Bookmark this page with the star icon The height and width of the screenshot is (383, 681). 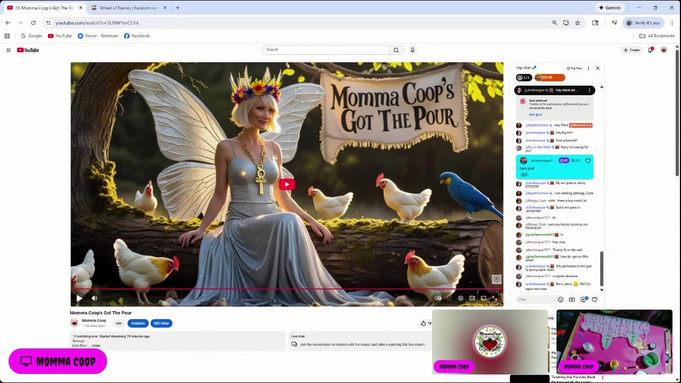coord(577,23)
